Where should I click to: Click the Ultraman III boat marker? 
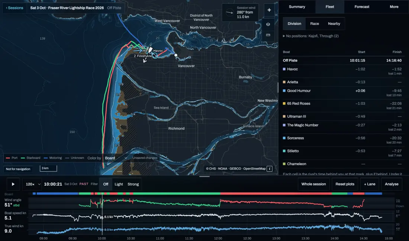point(284,116)
